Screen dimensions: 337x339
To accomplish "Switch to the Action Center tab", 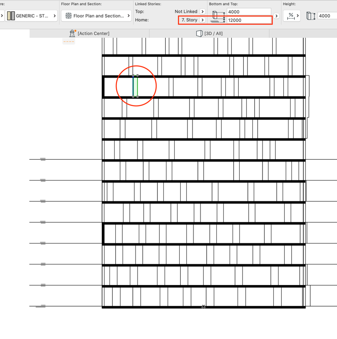I will coord(90,34).
